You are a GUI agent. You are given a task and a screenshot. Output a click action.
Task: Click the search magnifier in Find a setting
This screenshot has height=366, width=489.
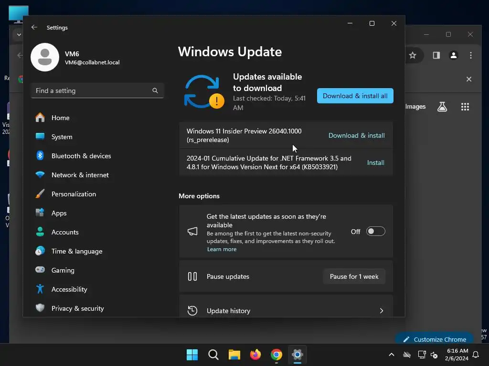(x=155, y=91)
